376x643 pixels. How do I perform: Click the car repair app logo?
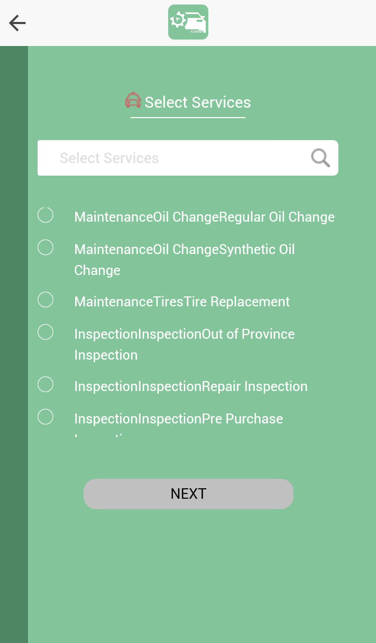[188, 22]
